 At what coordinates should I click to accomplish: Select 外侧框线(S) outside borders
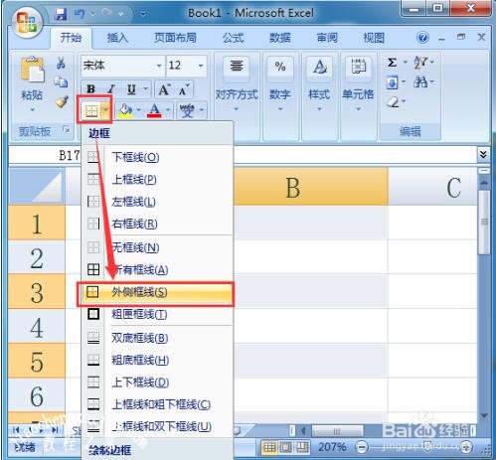(157, 292)
